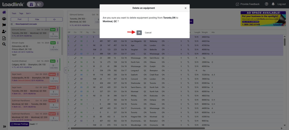Expand sidebar with double-chevron icon
This screenshot has height=130, width=289.
(4, 126)
